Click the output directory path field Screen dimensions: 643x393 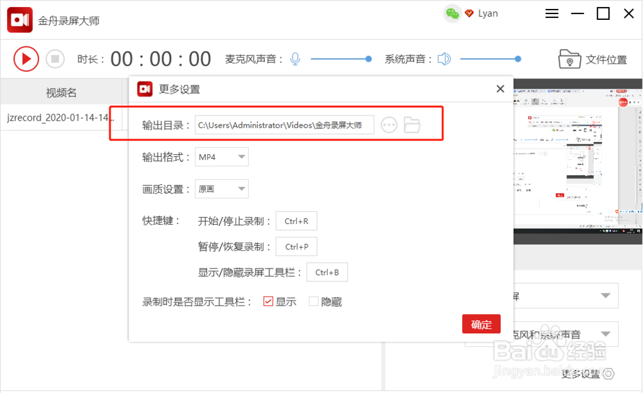(284, 125)
